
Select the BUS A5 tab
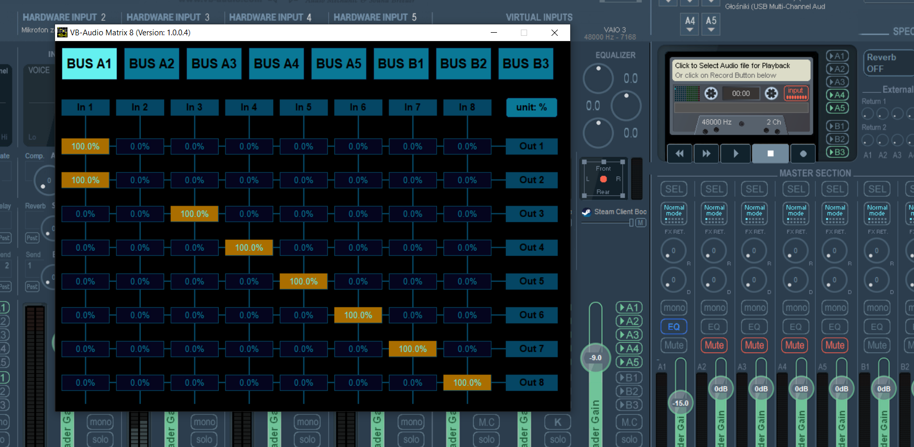point(339,64)
